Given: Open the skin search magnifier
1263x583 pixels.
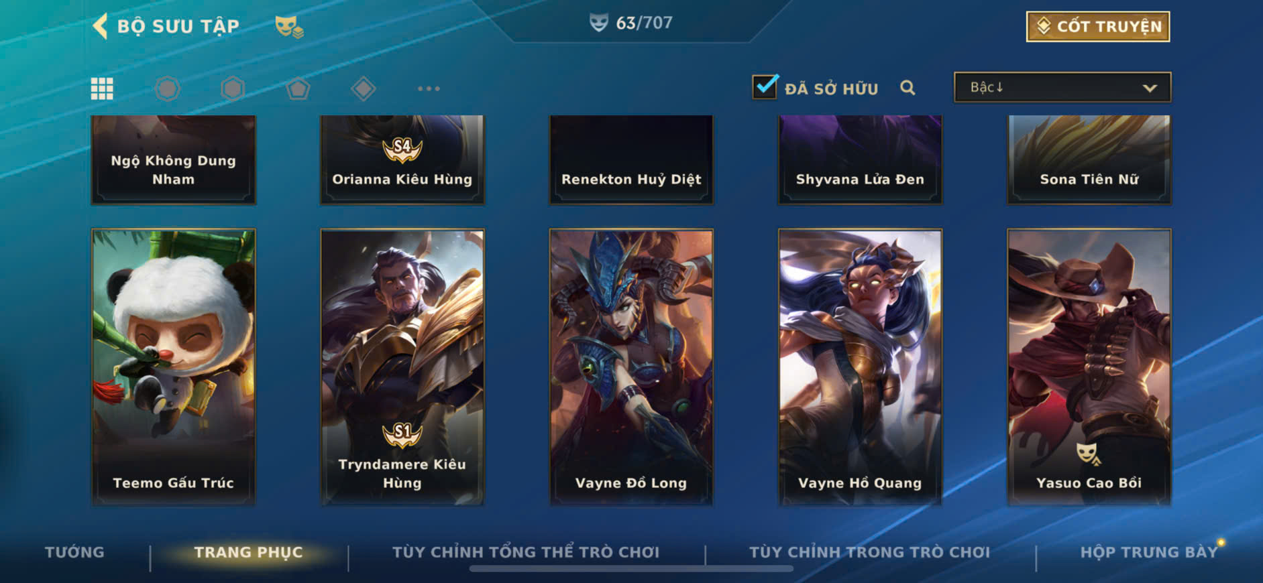Looking at the screenshot, I should pyautogui.click(x=908, y=88).
